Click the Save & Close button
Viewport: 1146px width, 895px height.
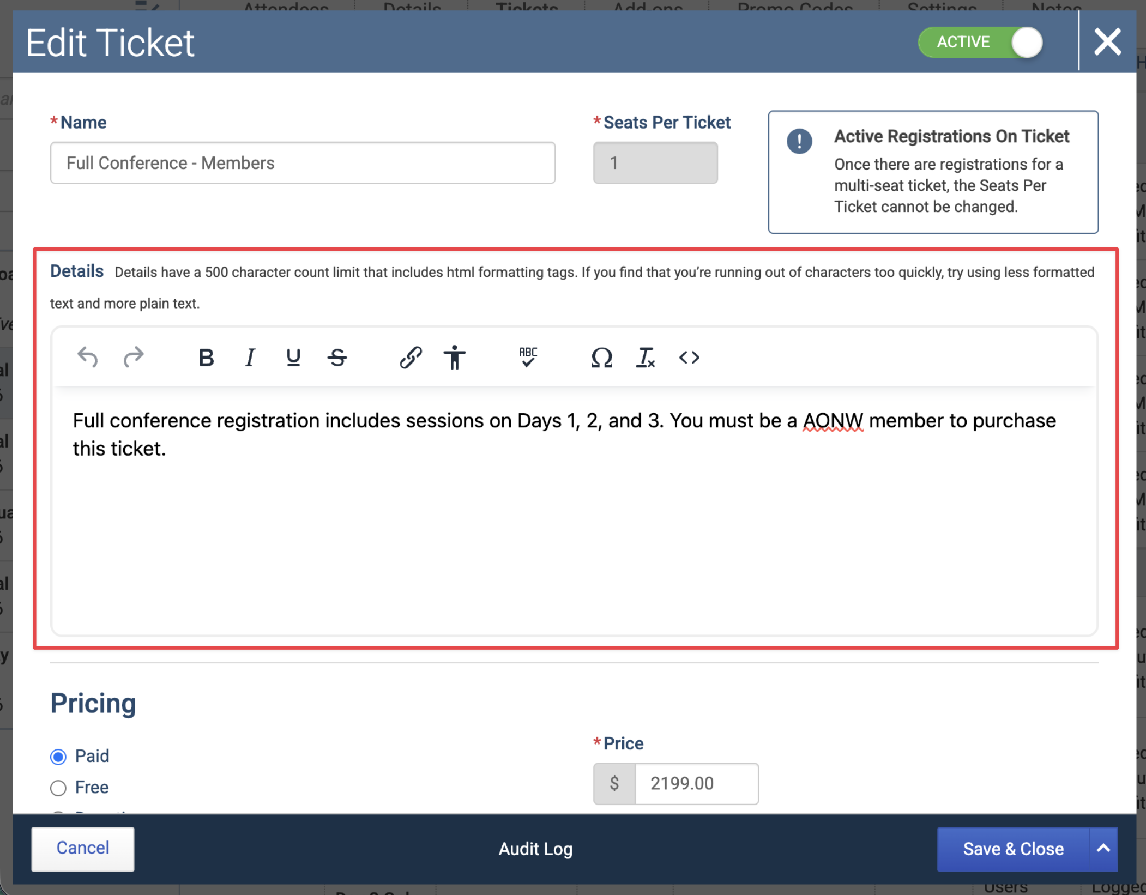pyautogui.click(x=1013, y=849)
